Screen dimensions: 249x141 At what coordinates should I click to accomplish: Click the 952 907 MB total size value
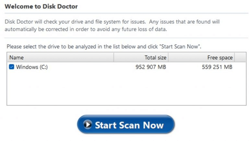[151, 67]
